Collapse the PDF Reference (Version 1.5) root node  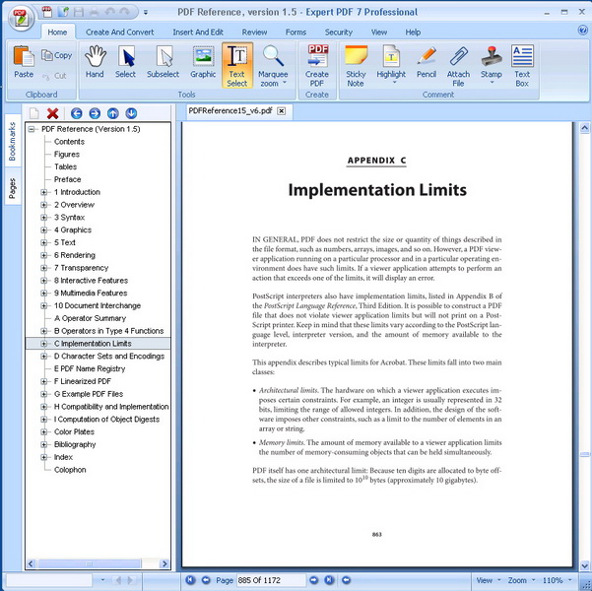point(32,129)
